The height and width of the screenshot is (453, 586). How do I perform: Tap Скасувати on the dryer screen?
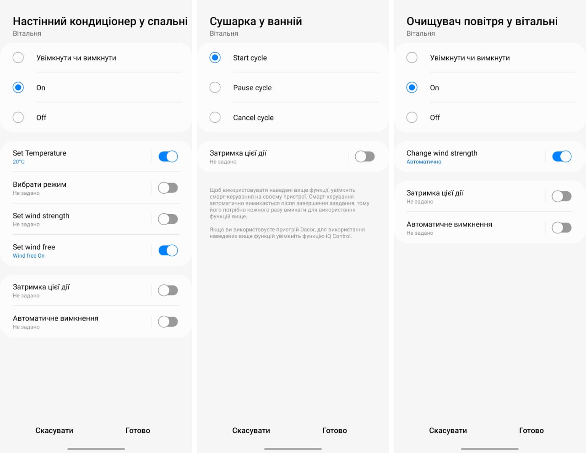251,431
